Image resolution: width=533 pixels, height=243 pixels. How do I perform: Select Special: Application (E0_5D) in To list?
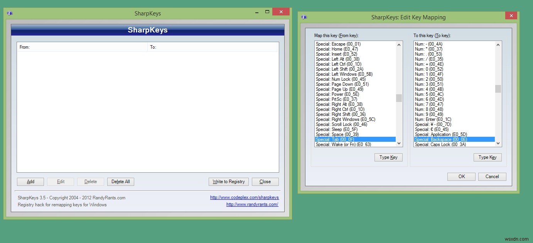tap(454, 134)
